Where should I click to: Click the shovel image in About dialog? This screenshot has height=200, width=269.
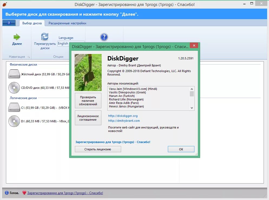click(x=88, y=72)
